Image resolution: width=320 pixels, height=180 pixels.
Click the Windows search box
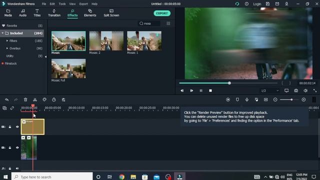pos(52,176)
